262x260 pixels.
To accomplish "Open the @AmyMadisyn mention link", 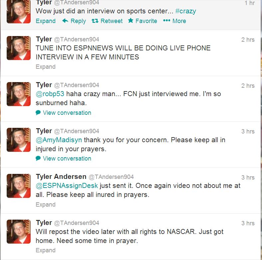I will point(59,140).
